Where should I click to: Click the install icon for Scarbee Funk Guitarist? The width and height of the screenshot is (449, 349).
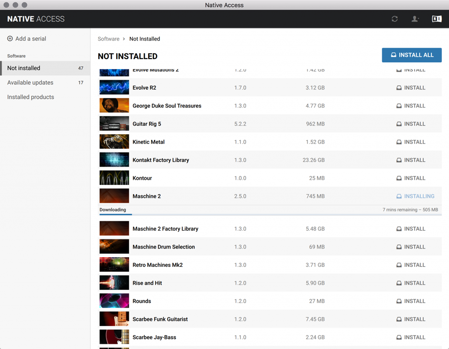coord(399,319)
